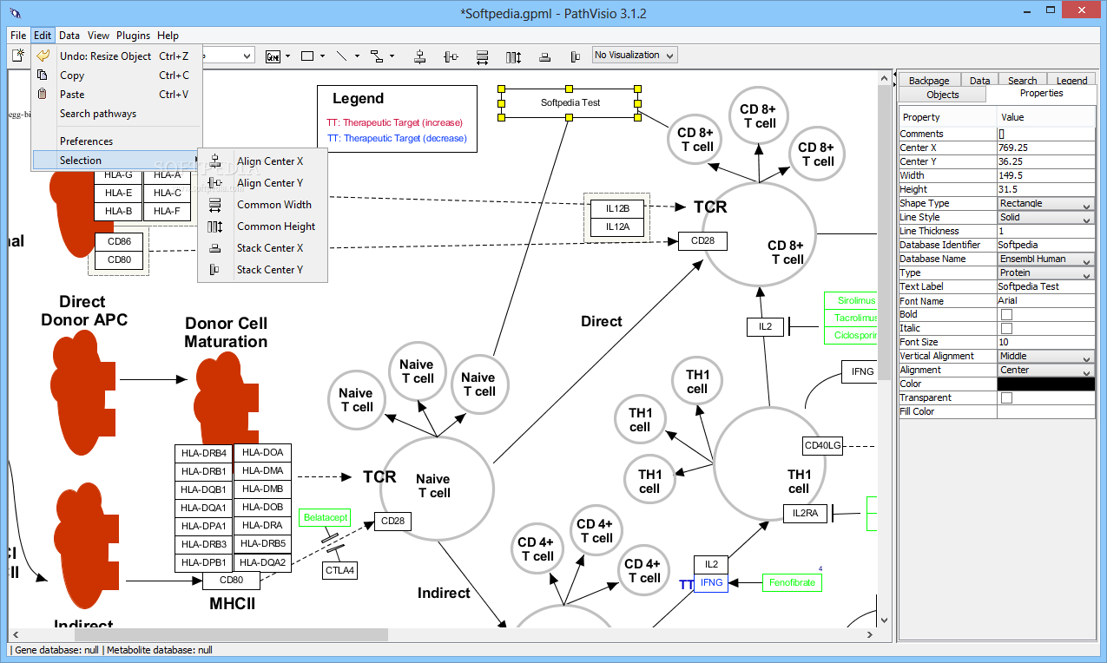Click the Center X value 769.25
This screenshot has height=663, width=1107.
(x=1045, y=148)
